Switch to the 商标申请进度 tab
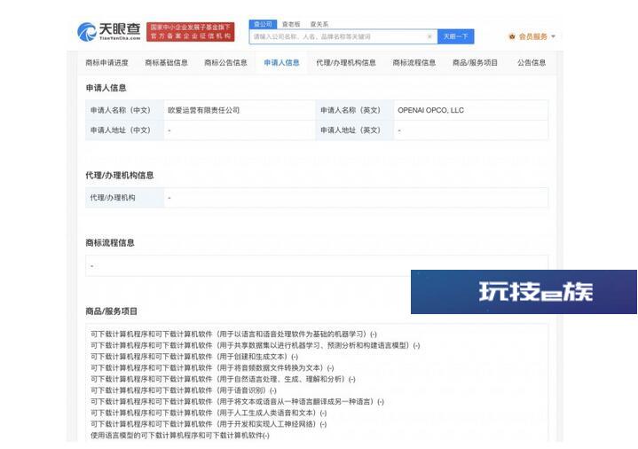 [x=107, y=63]
